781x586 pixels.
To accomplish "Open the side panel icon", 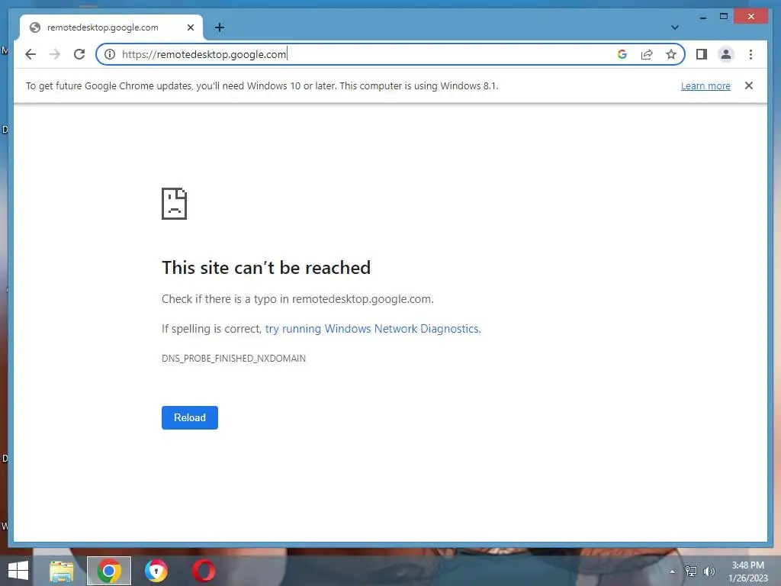I will point(702,54).
